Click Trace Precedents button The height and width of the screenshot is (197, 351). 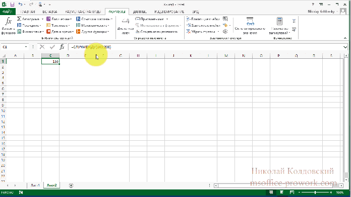click(x=203, y=19)
